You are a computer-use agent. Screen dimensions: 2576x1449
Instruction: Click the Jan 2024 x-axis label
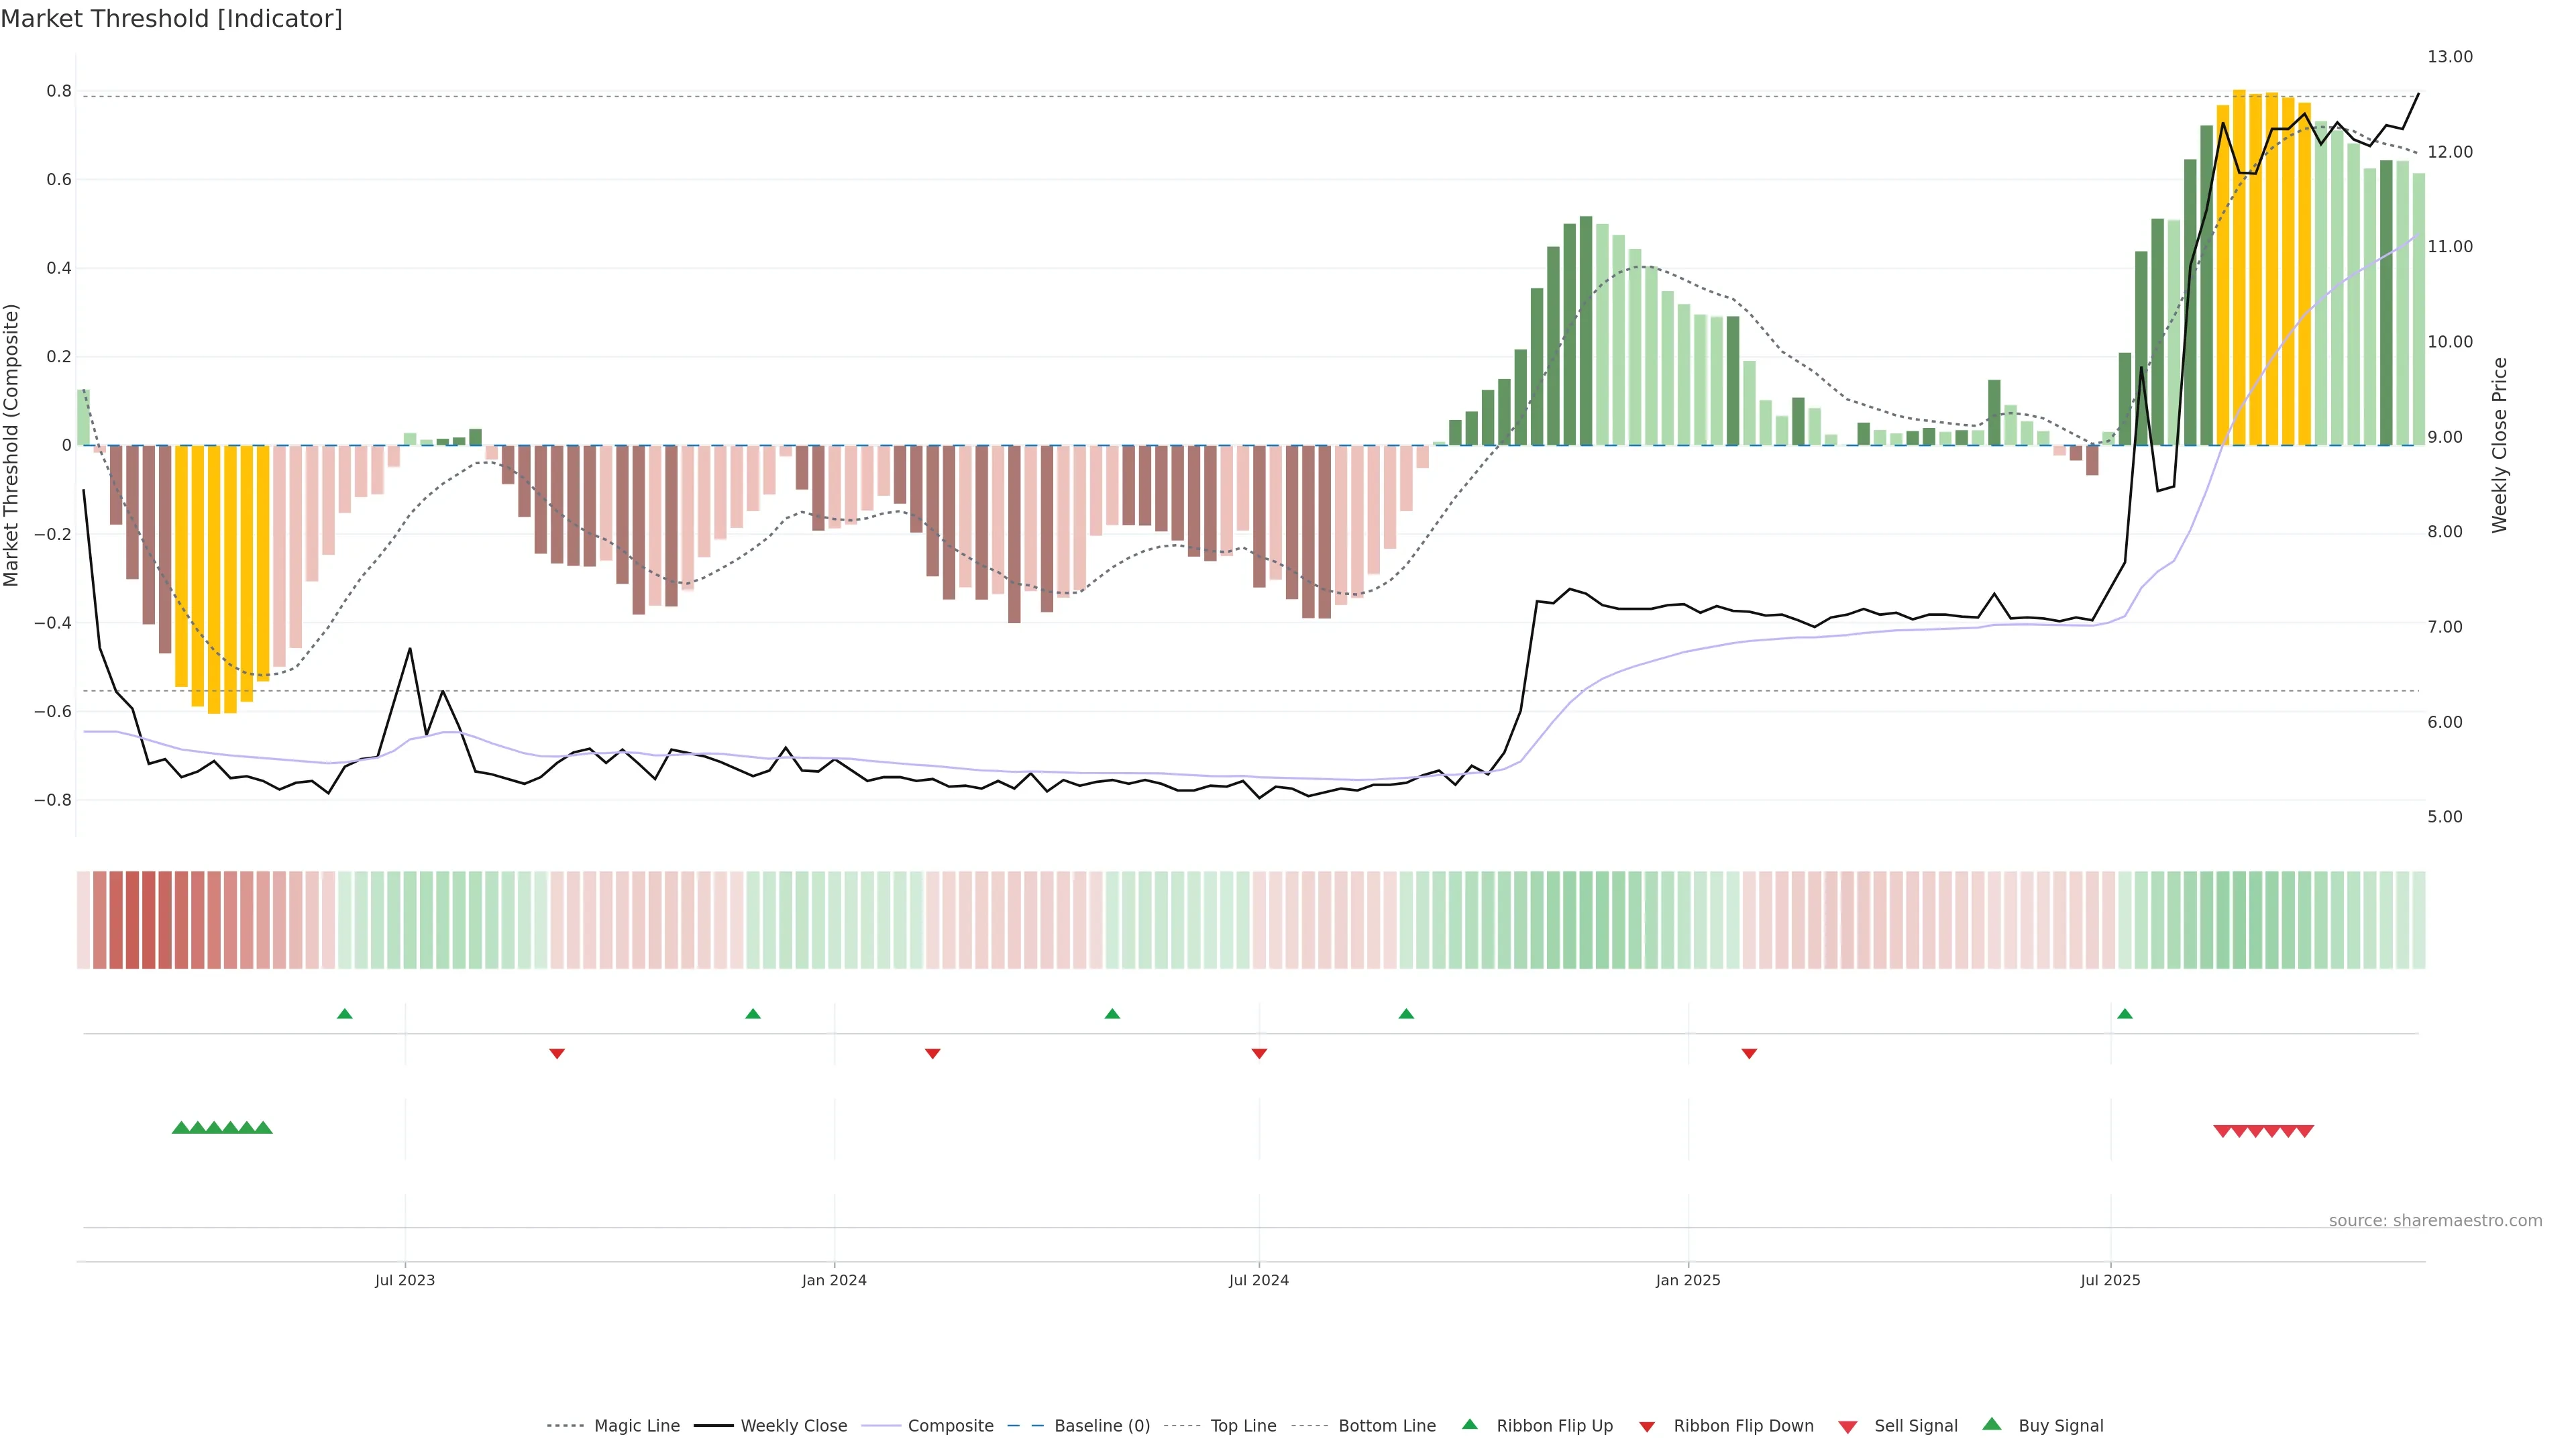point(834,1280)
